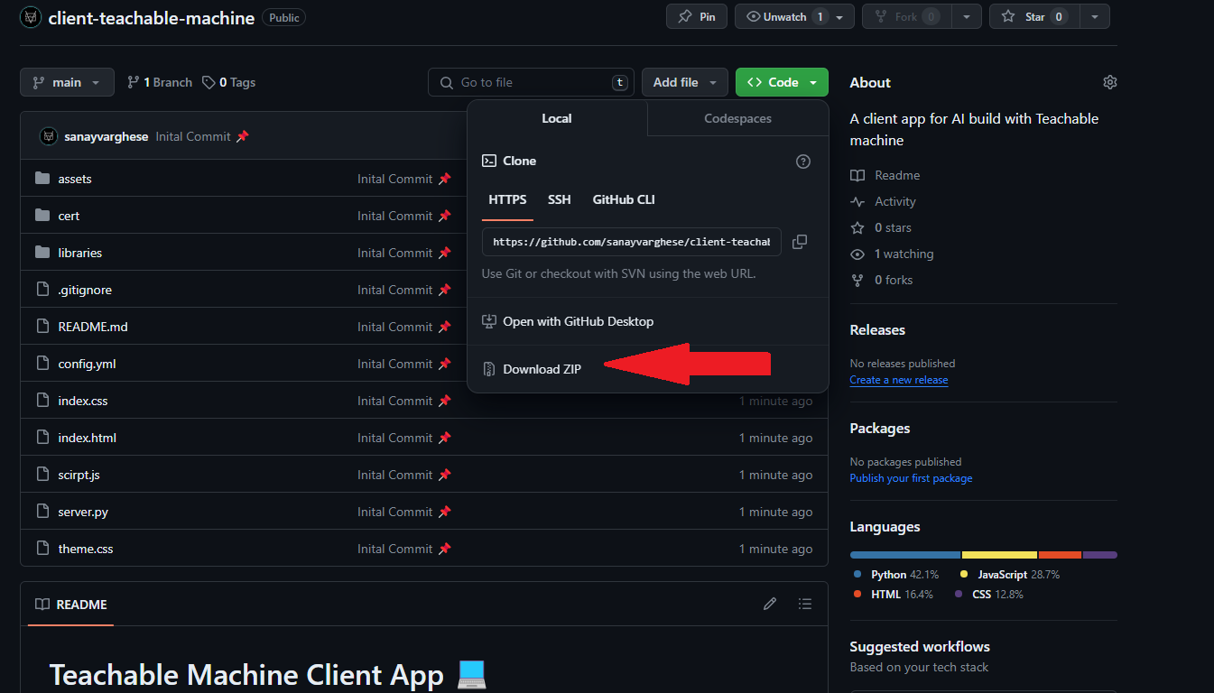
Task: Click the config.yml file icon
Action: pyautogui.click(x=42, y=364)
